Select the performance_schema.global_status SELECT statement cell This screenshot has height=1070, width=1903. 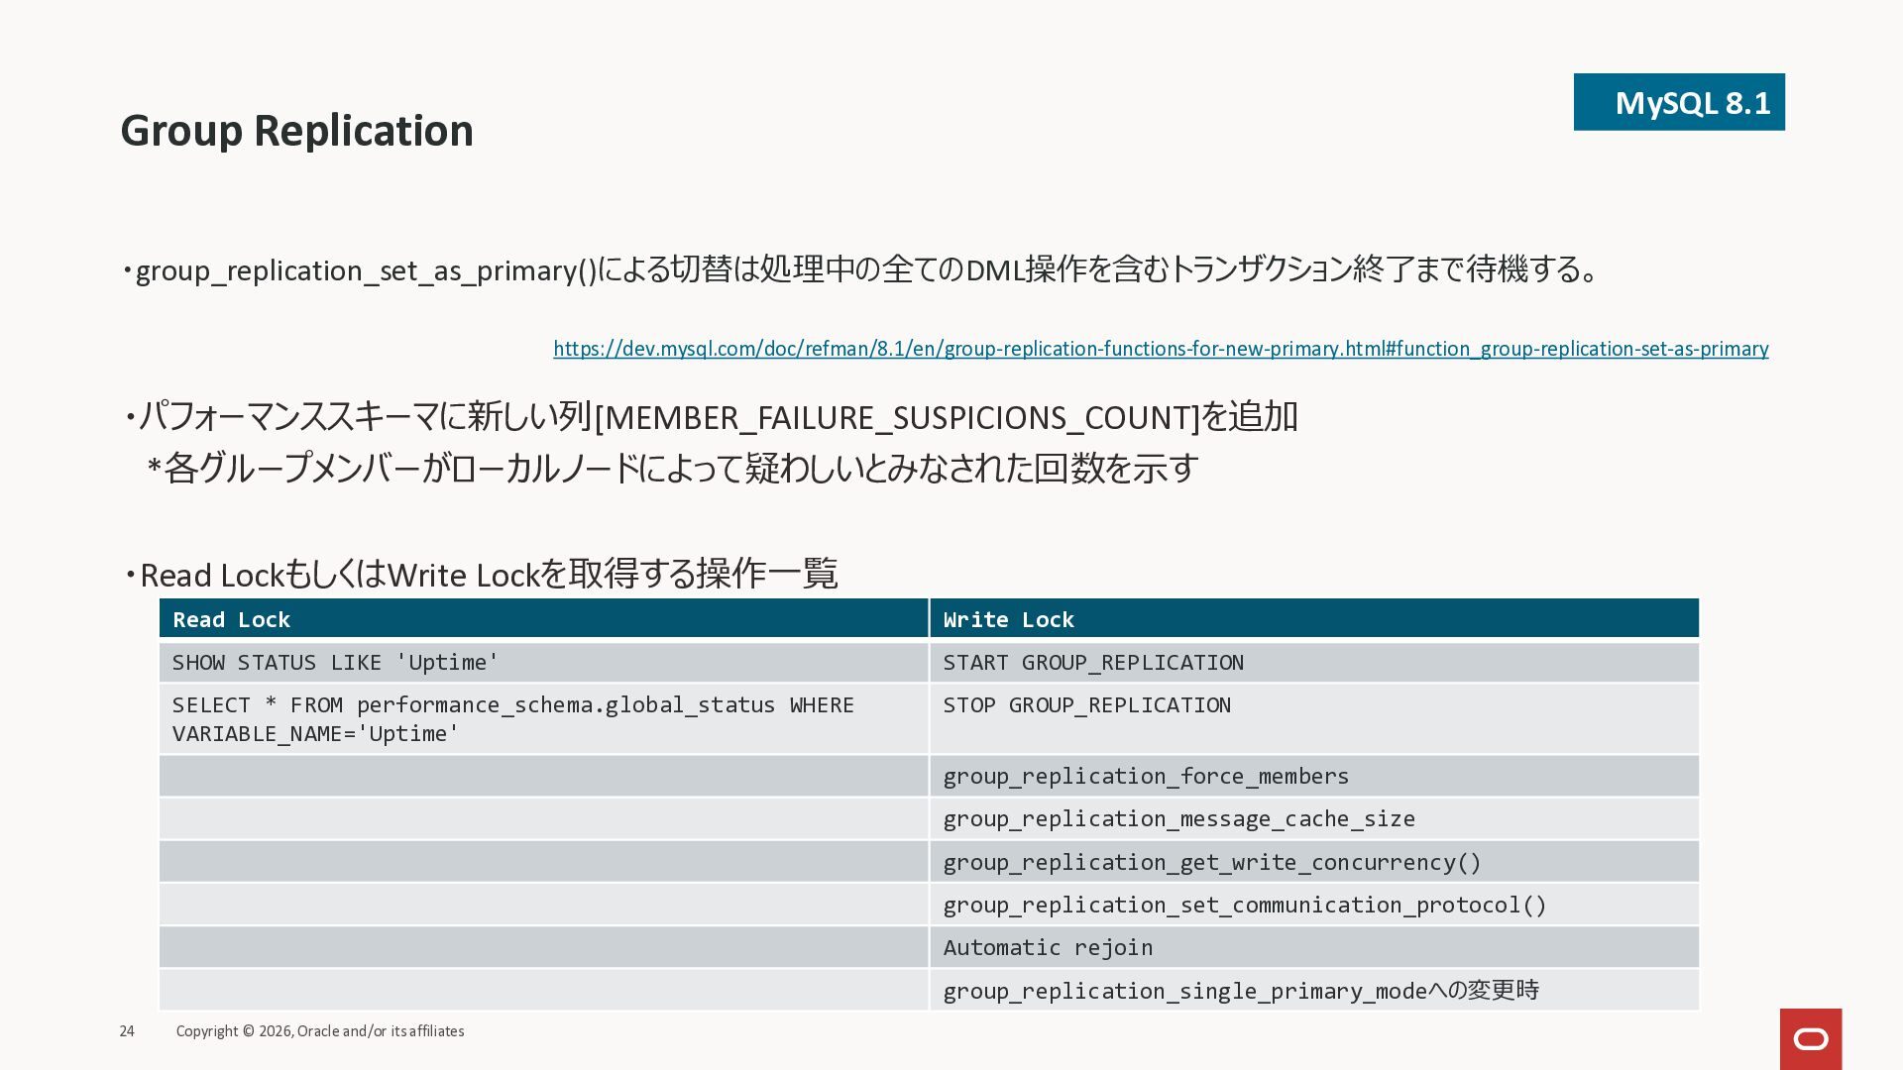point(511,719)
